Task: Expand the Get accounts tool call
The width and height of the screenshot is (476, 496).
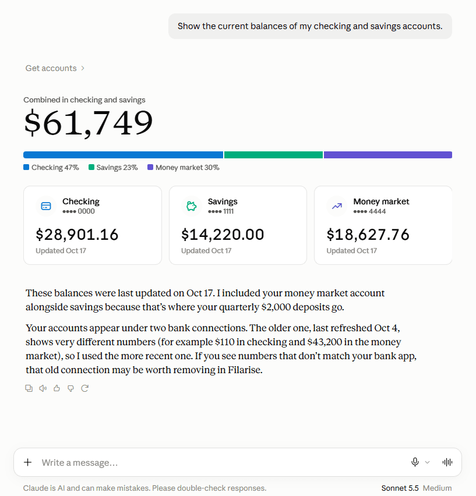Action: click(55, 68)
